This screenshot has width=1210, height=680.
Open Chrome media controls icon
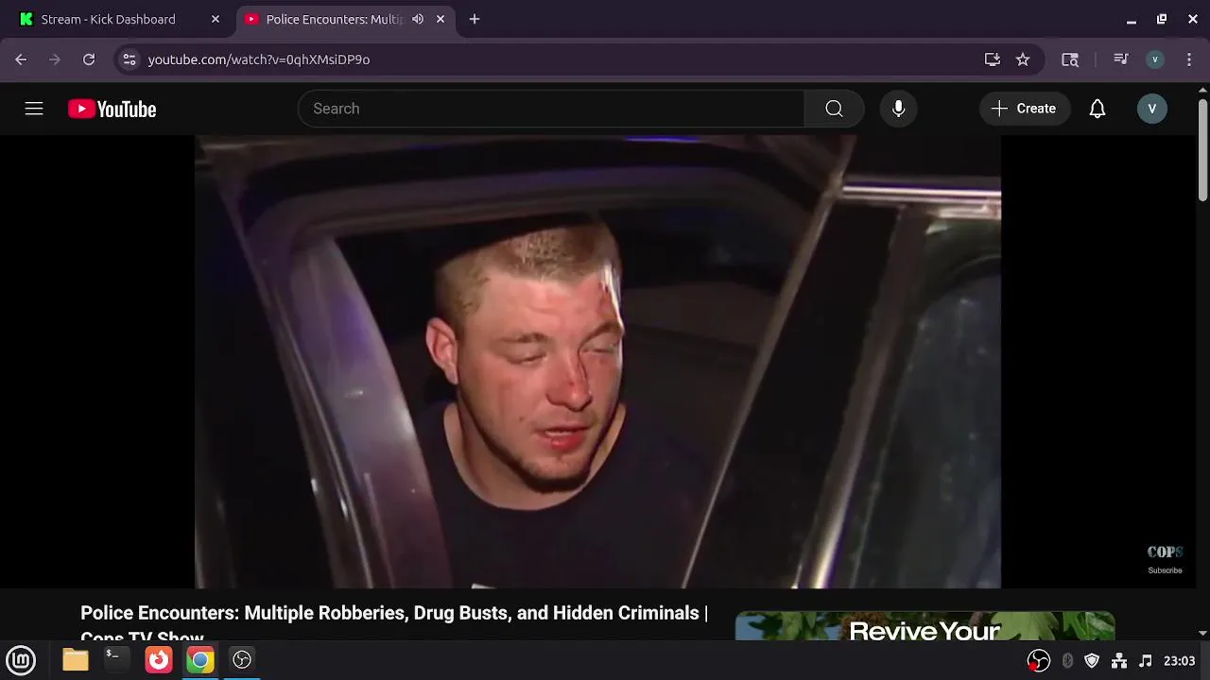tap(1121, 59)
